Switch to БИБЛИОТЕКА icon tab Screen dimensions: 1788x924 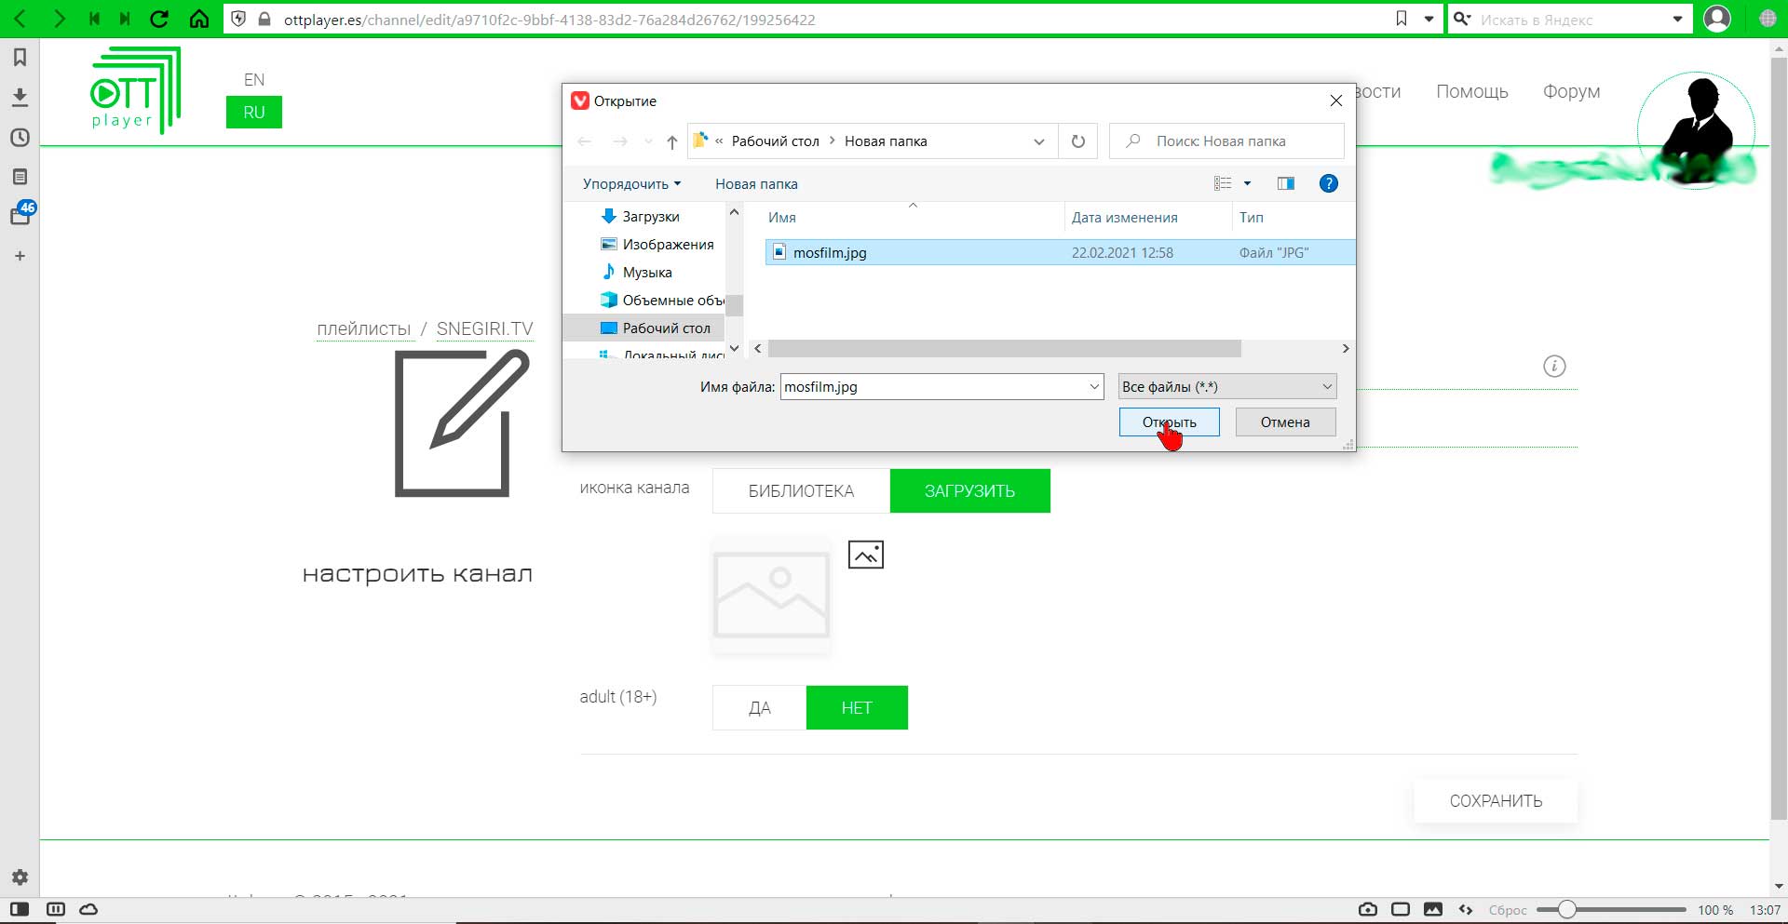[x=801, y=491]
